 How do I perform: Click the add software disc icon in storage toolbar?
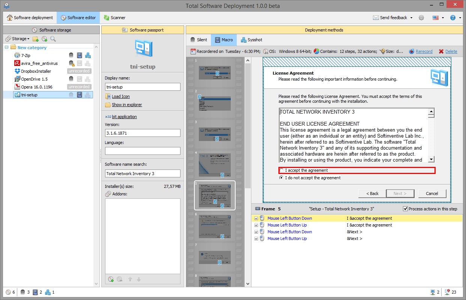click(44, 39)
